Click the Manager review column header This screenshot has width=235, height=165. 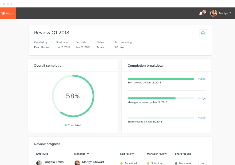pos(157,154)
